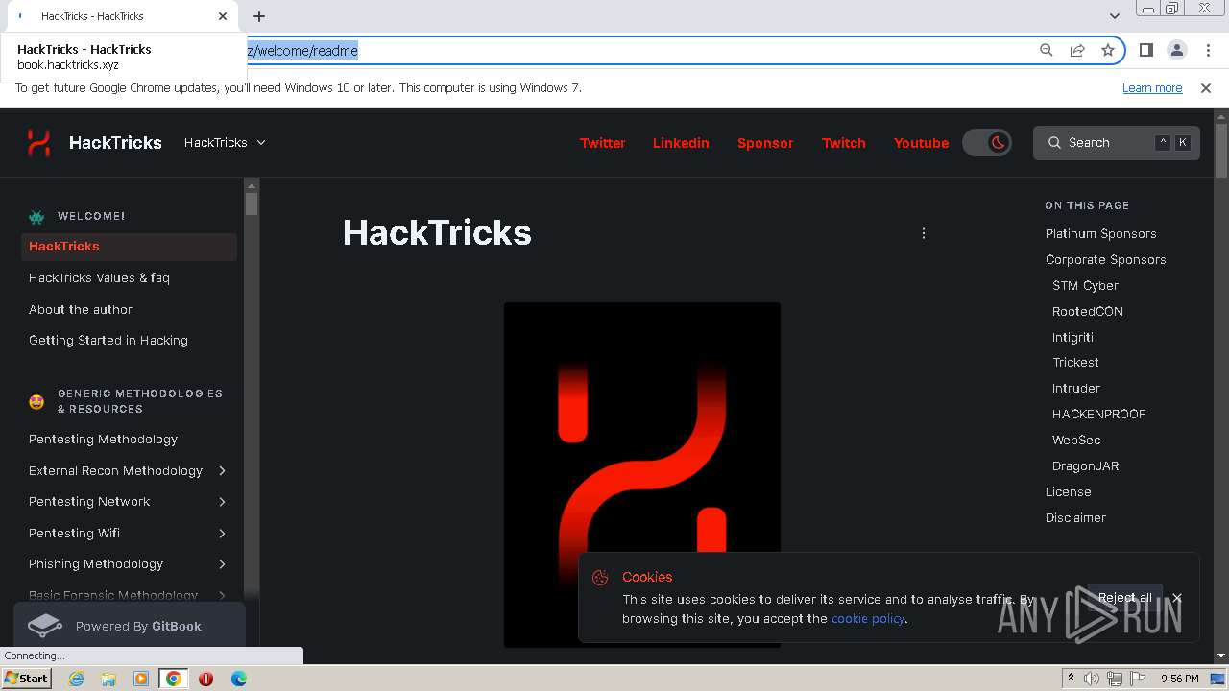Click the sidebar scrollbar up arrow

[x=252, y=185]
